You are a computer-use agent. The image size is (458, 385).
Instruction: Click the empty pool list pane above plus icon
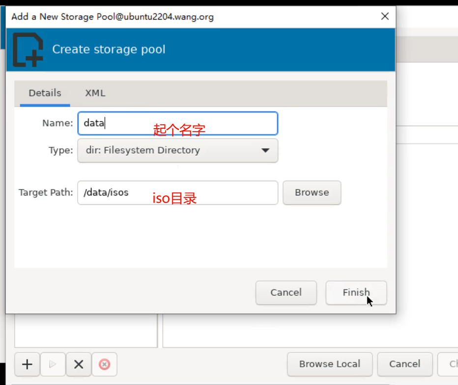tap(86, 331)
